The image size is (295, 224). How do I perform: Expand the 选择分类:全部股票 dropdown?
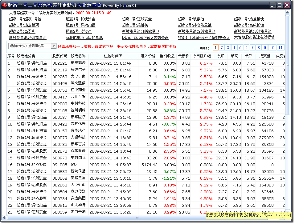[x=54, y=46]
